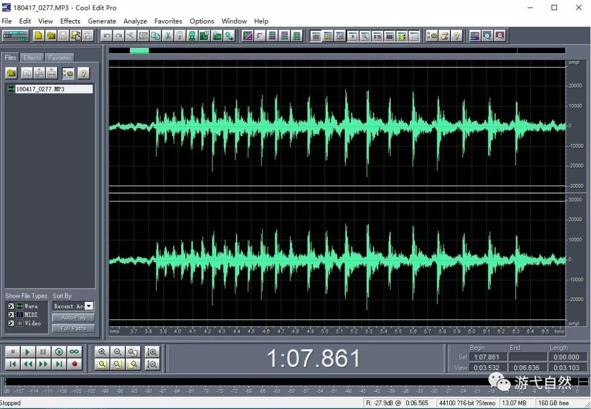
Task: Click the 5.0 mark on the time ruler
Action: click(325, 332)
